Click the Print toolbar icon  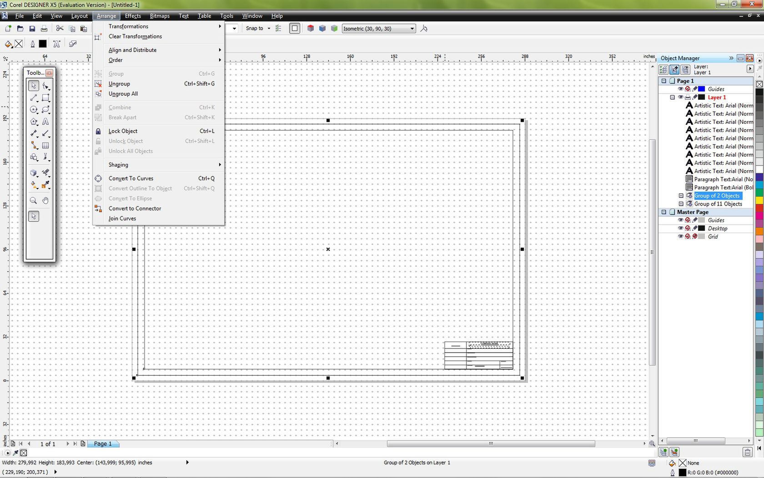(44, 29)
